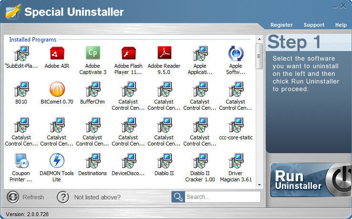Select the ccc-core-static program icon
This screenshot has width=352, height=219.
click(236, 125)
